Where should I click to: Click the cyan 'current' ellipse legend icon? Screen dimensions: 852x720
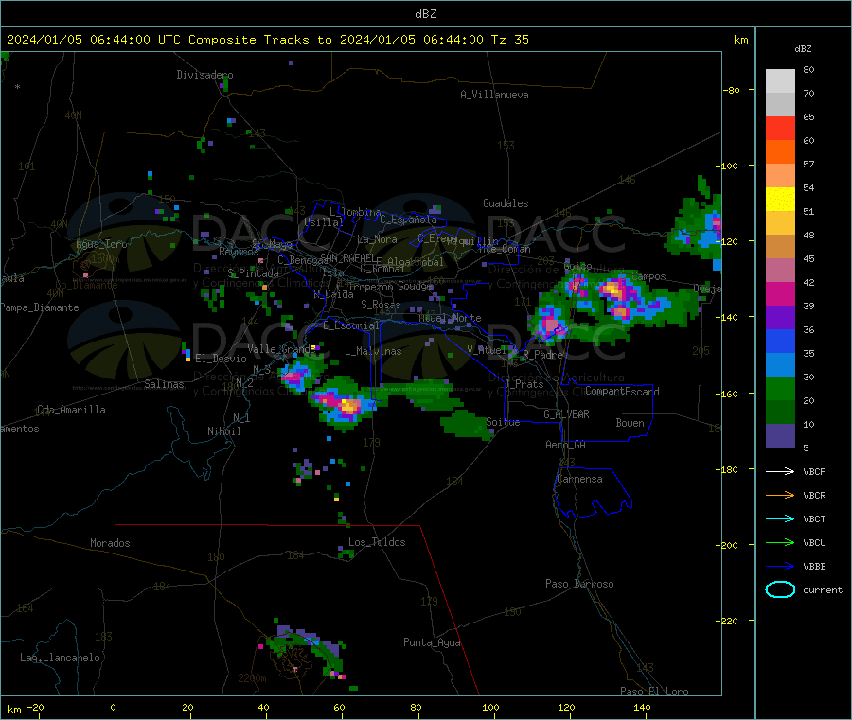[780, 589]
